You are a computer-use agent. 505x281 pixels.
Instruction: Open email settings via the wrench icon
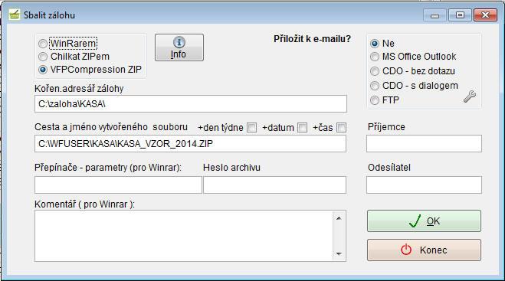click(x=470, y=96)
